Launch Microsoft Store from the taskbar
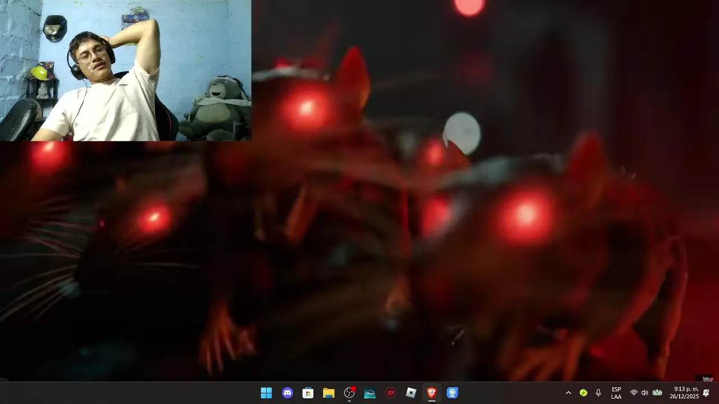Screen dimensions: 719x404 (x=308, y=393)
